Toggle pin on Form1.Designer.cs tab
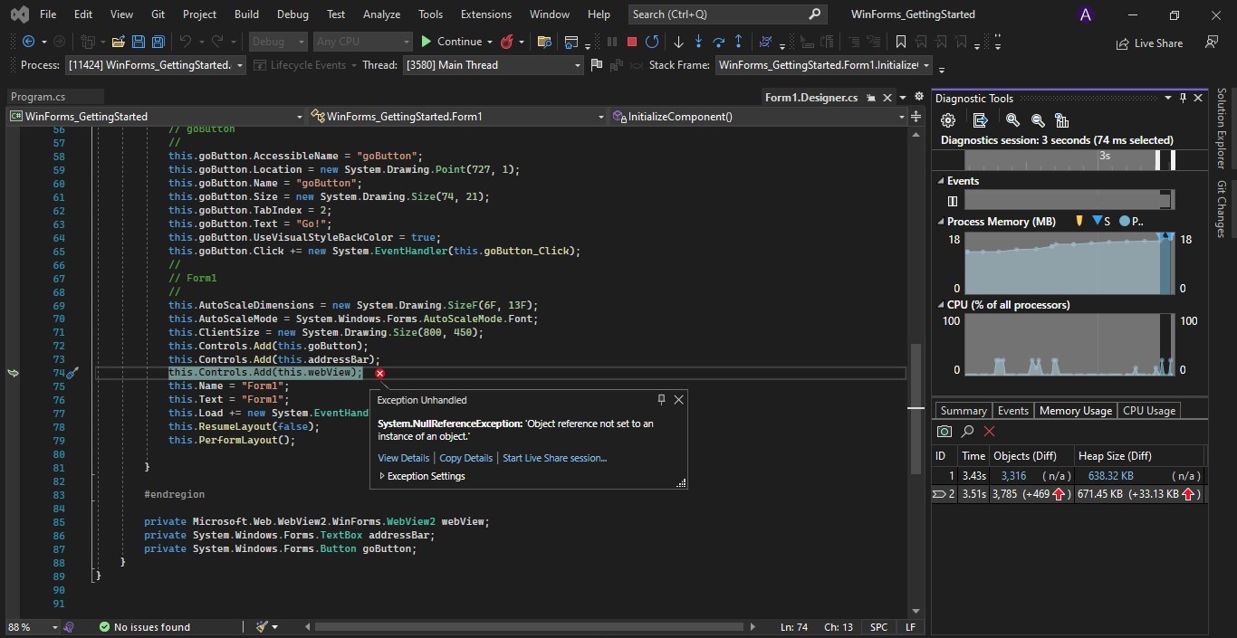1237x638 pixels. pyautogui.click(x=871, y=98)
